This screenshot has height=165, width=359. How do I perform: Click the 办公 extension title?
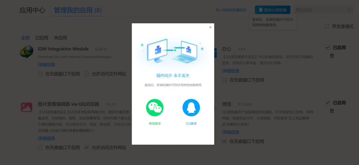click(x=227, y=49)
